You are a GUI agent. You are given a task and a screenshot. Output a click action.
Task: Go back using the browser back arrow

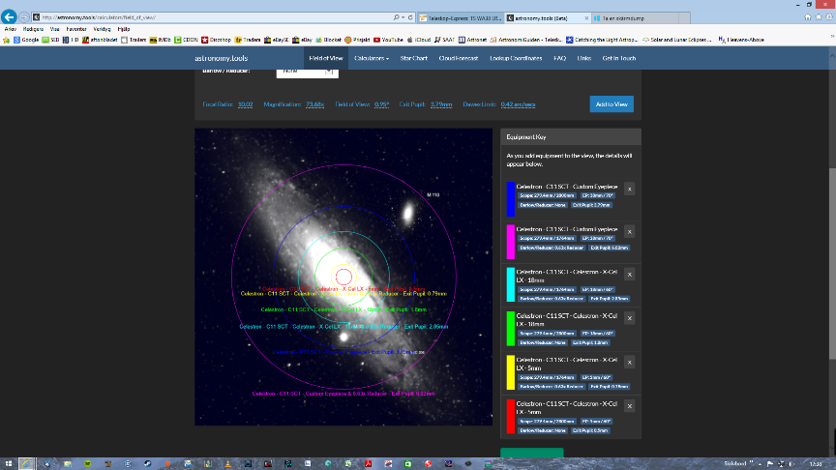(x=9, y=17)
